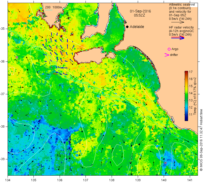Click the green middle of the temperature colorbar
This screenshot has height=183, width=203.
(186, 96)
